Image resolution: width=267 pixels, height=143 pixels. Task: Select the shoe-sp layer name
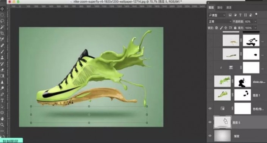(x=259, y=81)
